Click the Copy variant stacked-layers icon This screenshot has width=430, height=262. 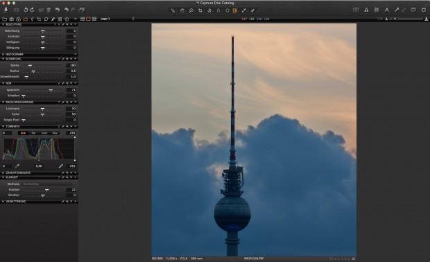pos(81,10)
